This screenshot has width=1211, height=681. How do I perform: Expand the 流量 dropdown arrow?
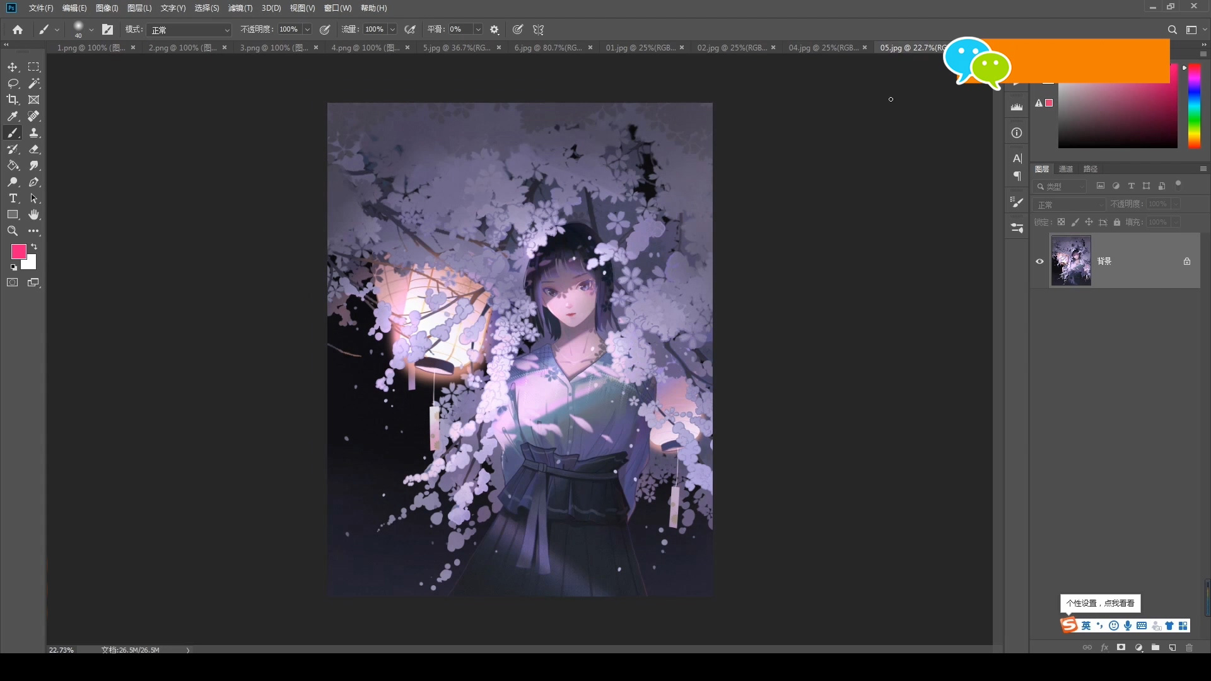(392, 30)
